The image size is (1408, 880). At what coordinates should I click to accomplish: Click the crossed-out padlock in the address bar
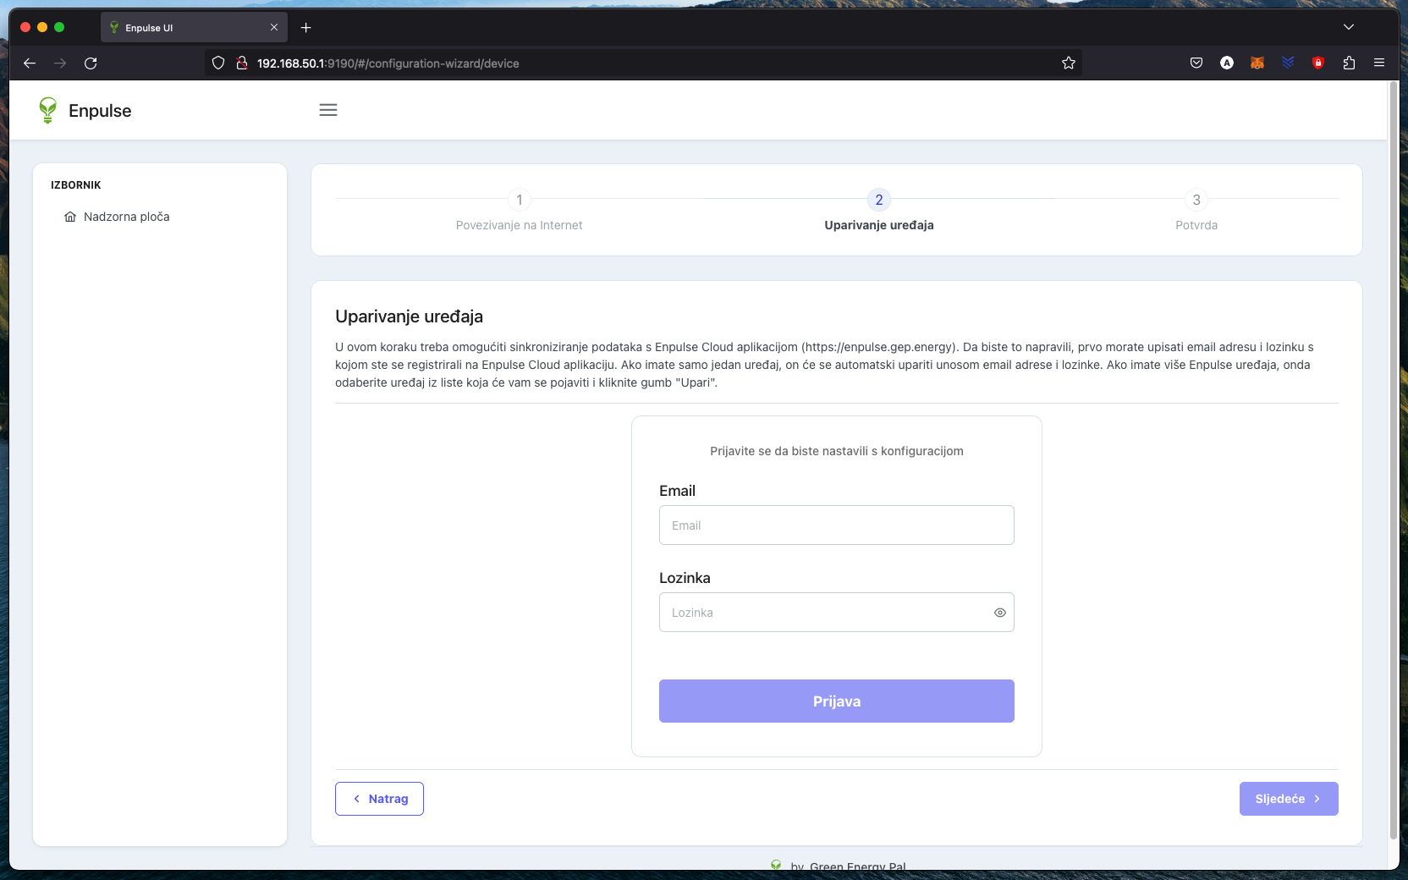[x=242, y=63]
